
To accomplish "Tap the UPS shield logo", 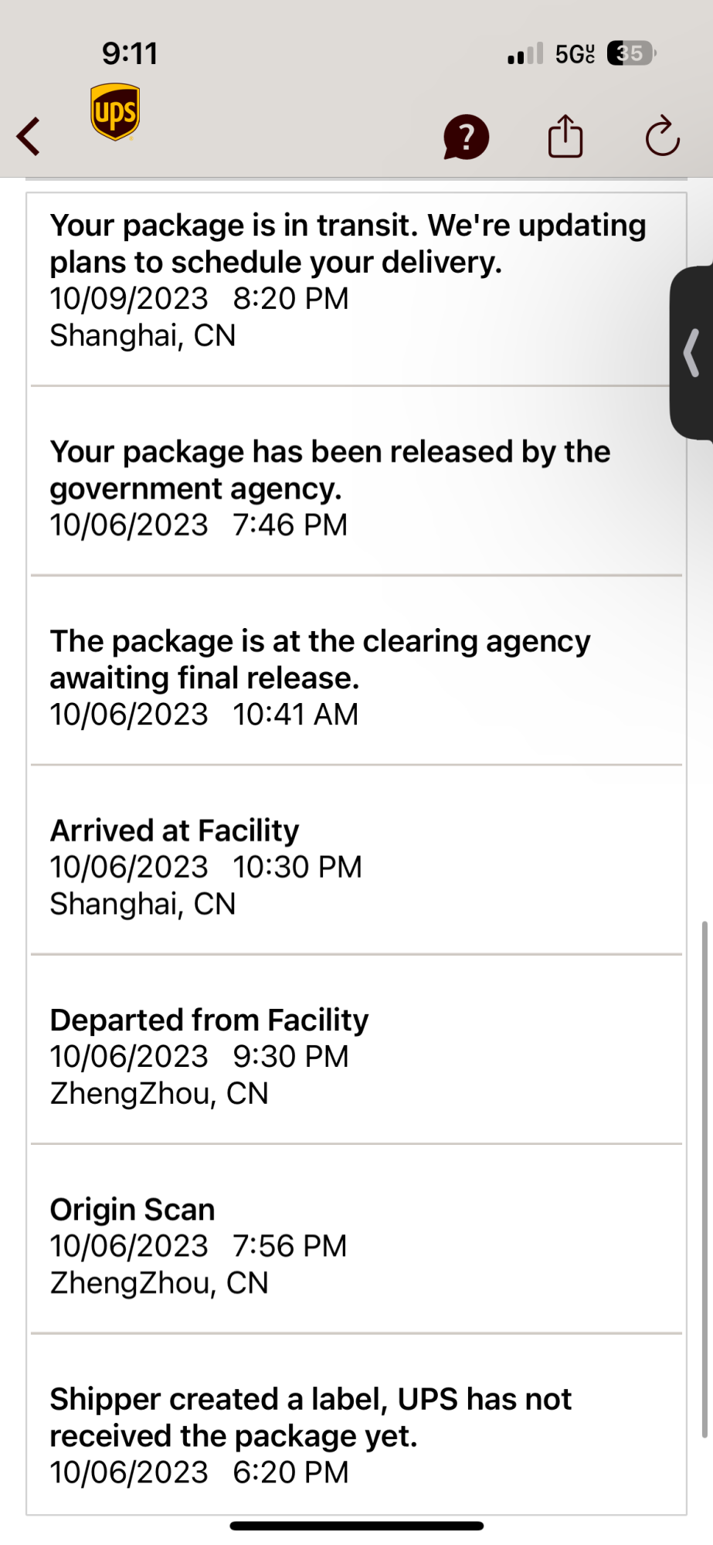I will coord(115,112).
